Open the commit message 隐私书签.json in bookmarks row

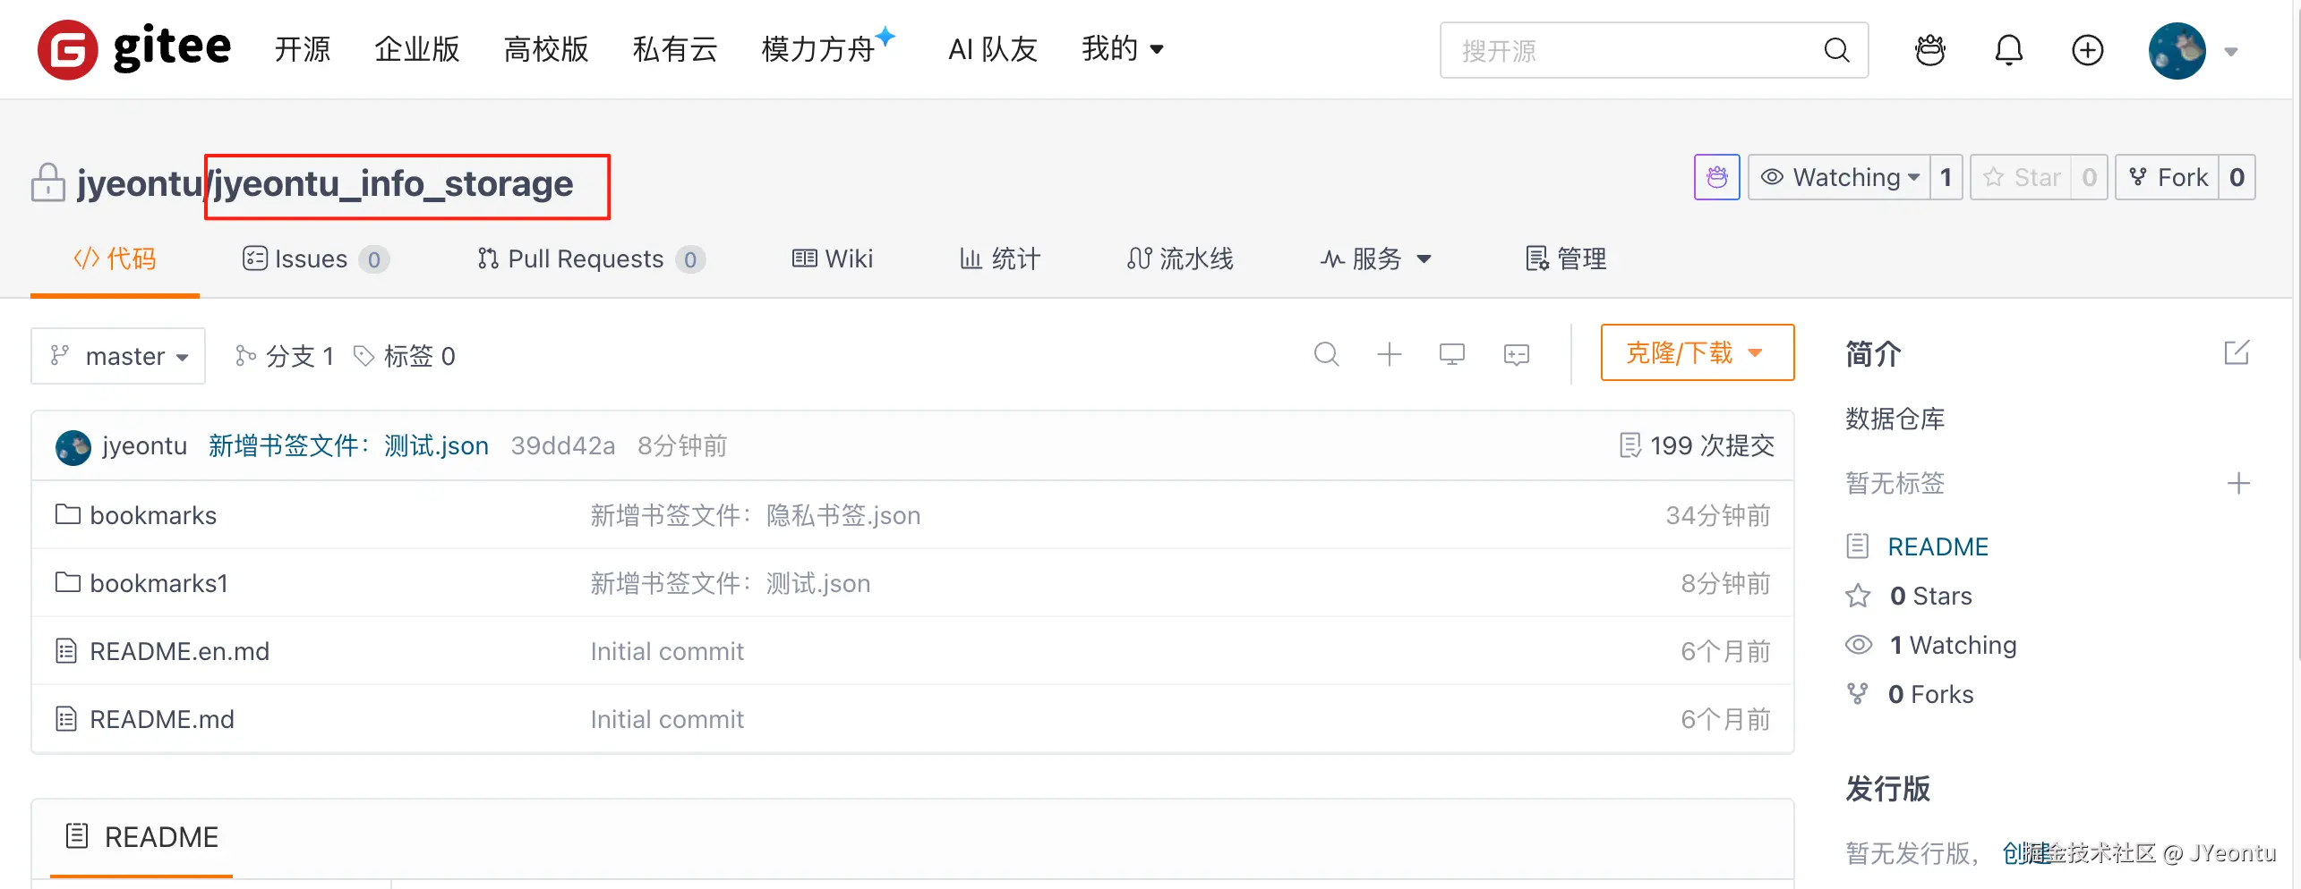[756, 515]
